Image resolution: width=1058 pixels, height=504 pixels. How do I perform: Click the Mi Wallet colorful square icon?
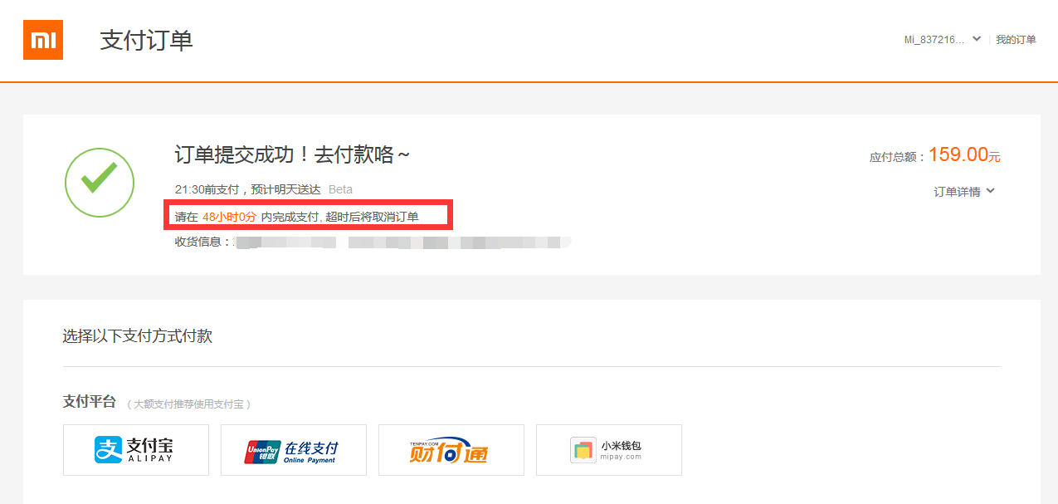583,450
